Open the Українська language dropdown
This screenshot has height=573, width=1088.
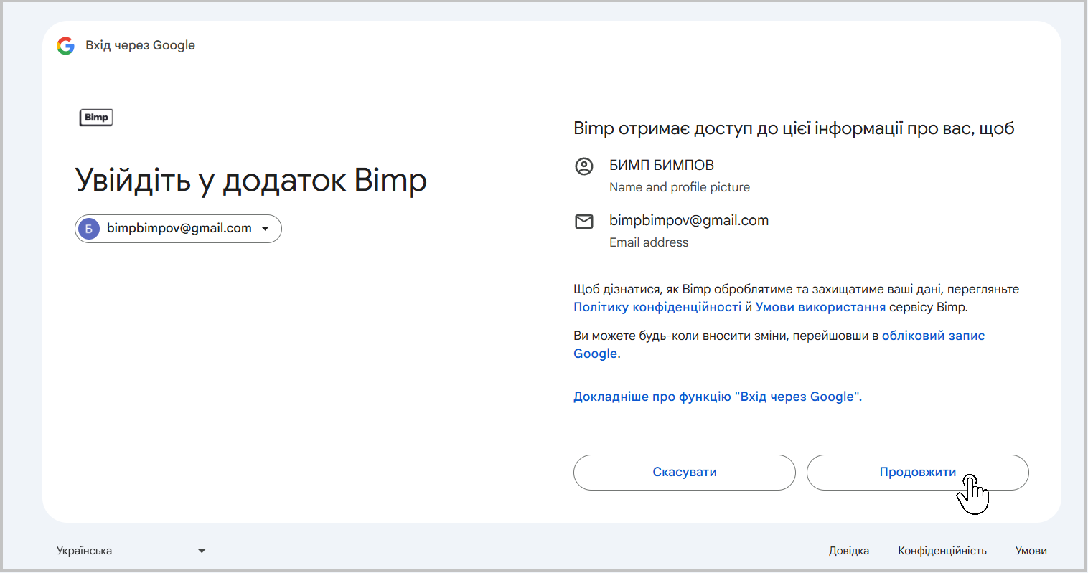(131, 551)
